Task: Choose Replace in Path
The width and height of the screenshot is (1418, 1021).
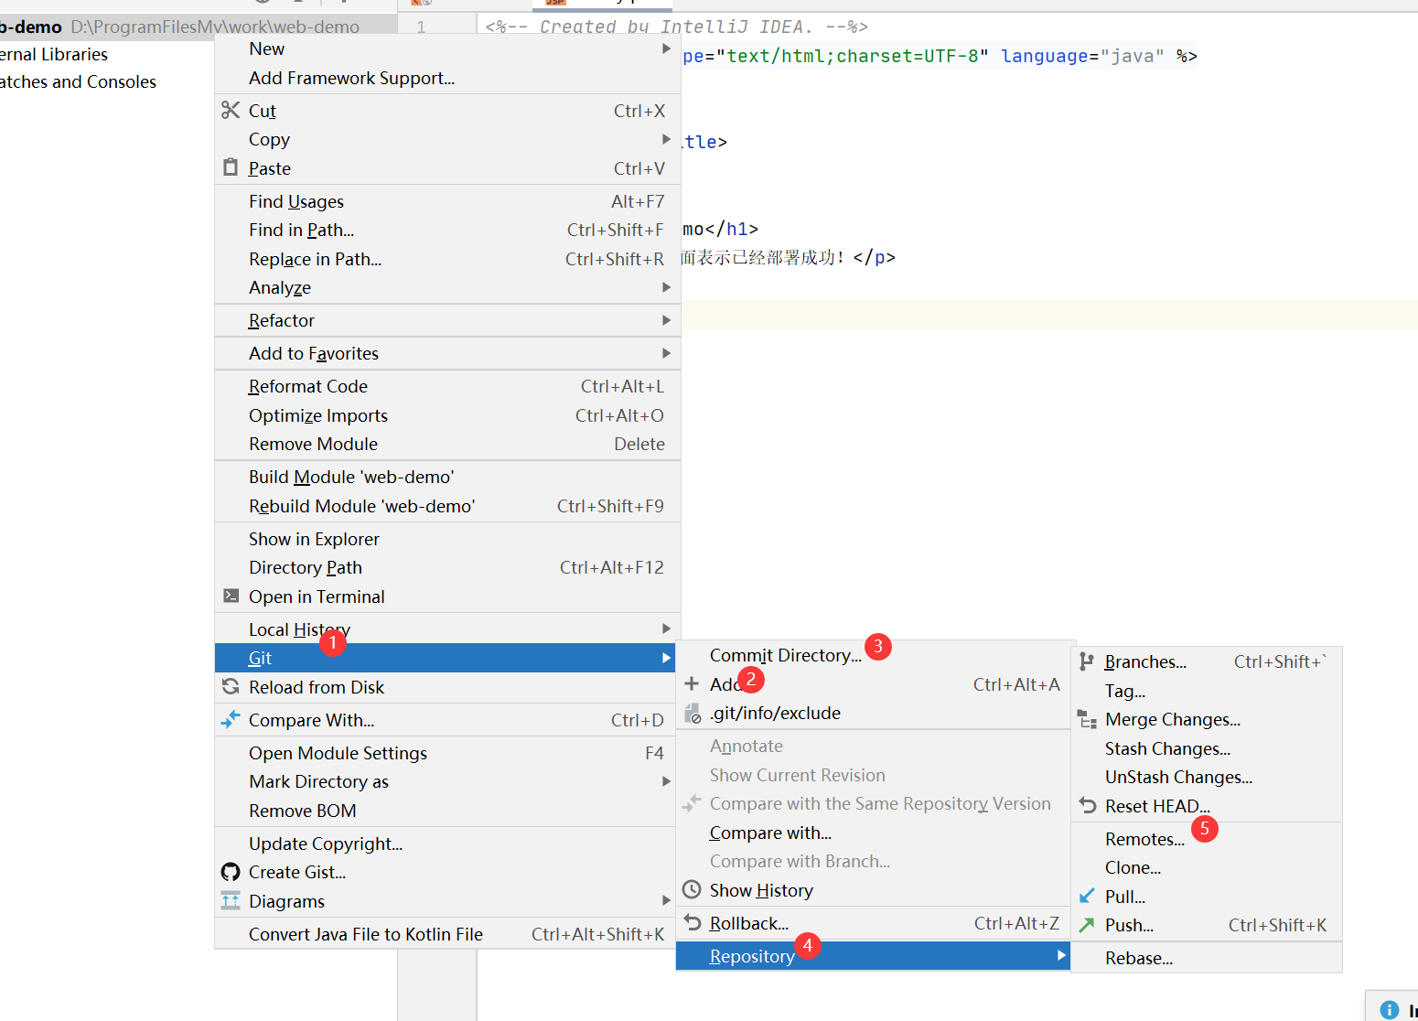Action: pyautogui.click(x=447, y=259)
